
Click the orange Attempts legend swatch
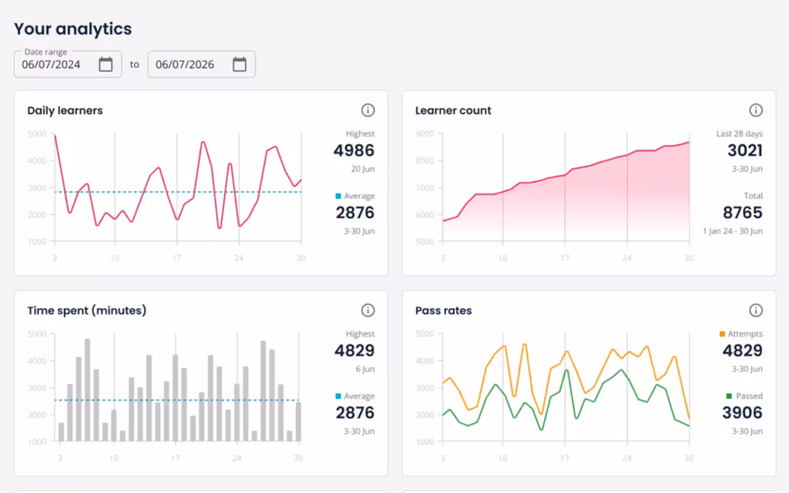722,334
